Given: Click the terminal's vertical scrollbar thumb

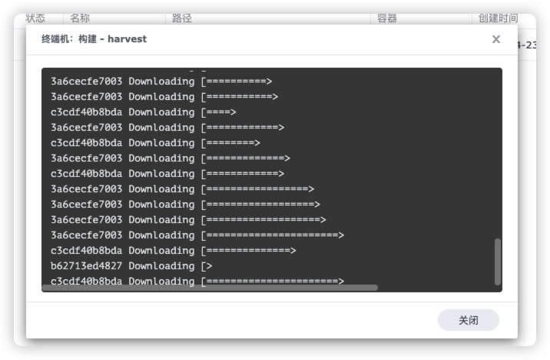Looking at the screenshot, I should pyautogui.click(x=497, y=262).
